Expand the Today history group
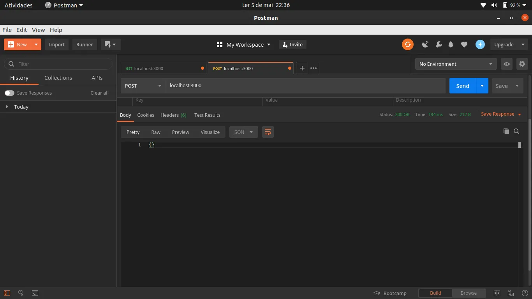The height and width of the screenshot is (299, 532). [7, 107]
